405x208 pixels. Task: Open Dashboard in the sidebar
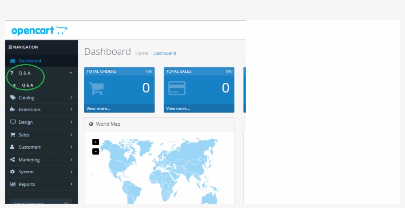coord(30,61)
